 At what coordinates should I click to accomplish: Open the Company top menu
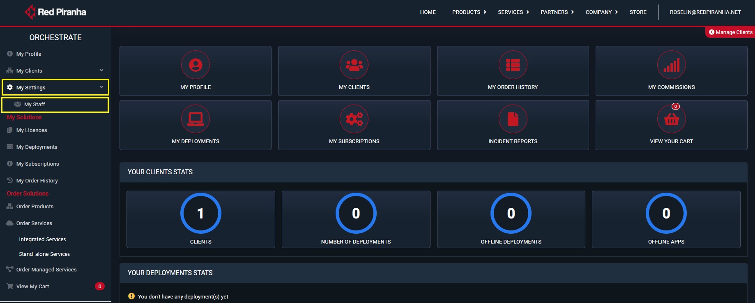pyautogui.click(x=598, y=12)
